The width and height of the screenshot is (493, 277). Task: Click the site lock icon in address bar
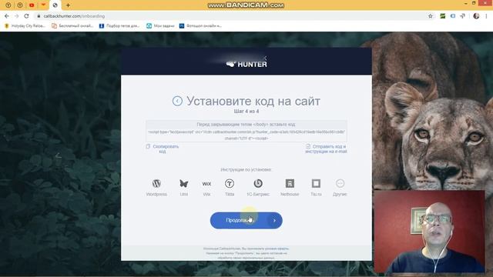(x=39, y=16)
